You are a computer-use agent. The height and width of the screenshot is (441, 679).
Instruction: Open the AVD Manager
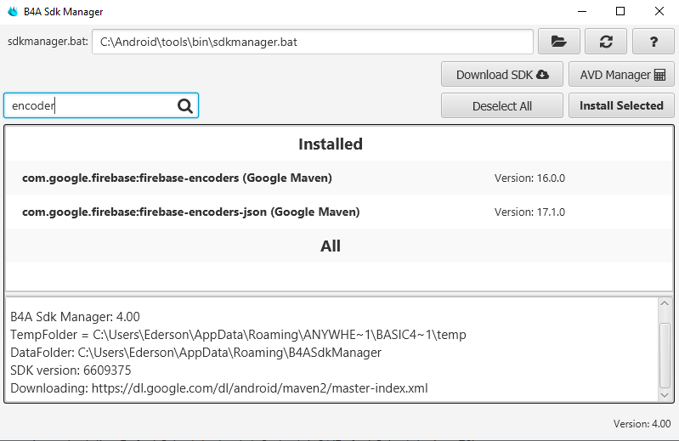click(621, 75)
